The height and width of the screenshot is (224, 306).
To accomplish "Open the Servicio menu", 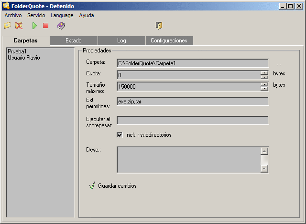I will (36, 15).
